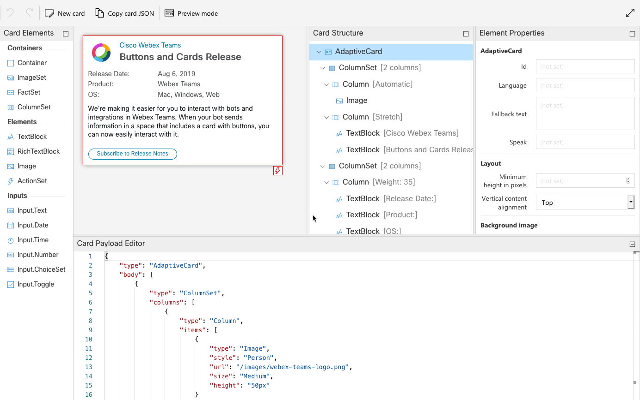Select the TextBlock element icon in the palette

[x=11, y=137]
